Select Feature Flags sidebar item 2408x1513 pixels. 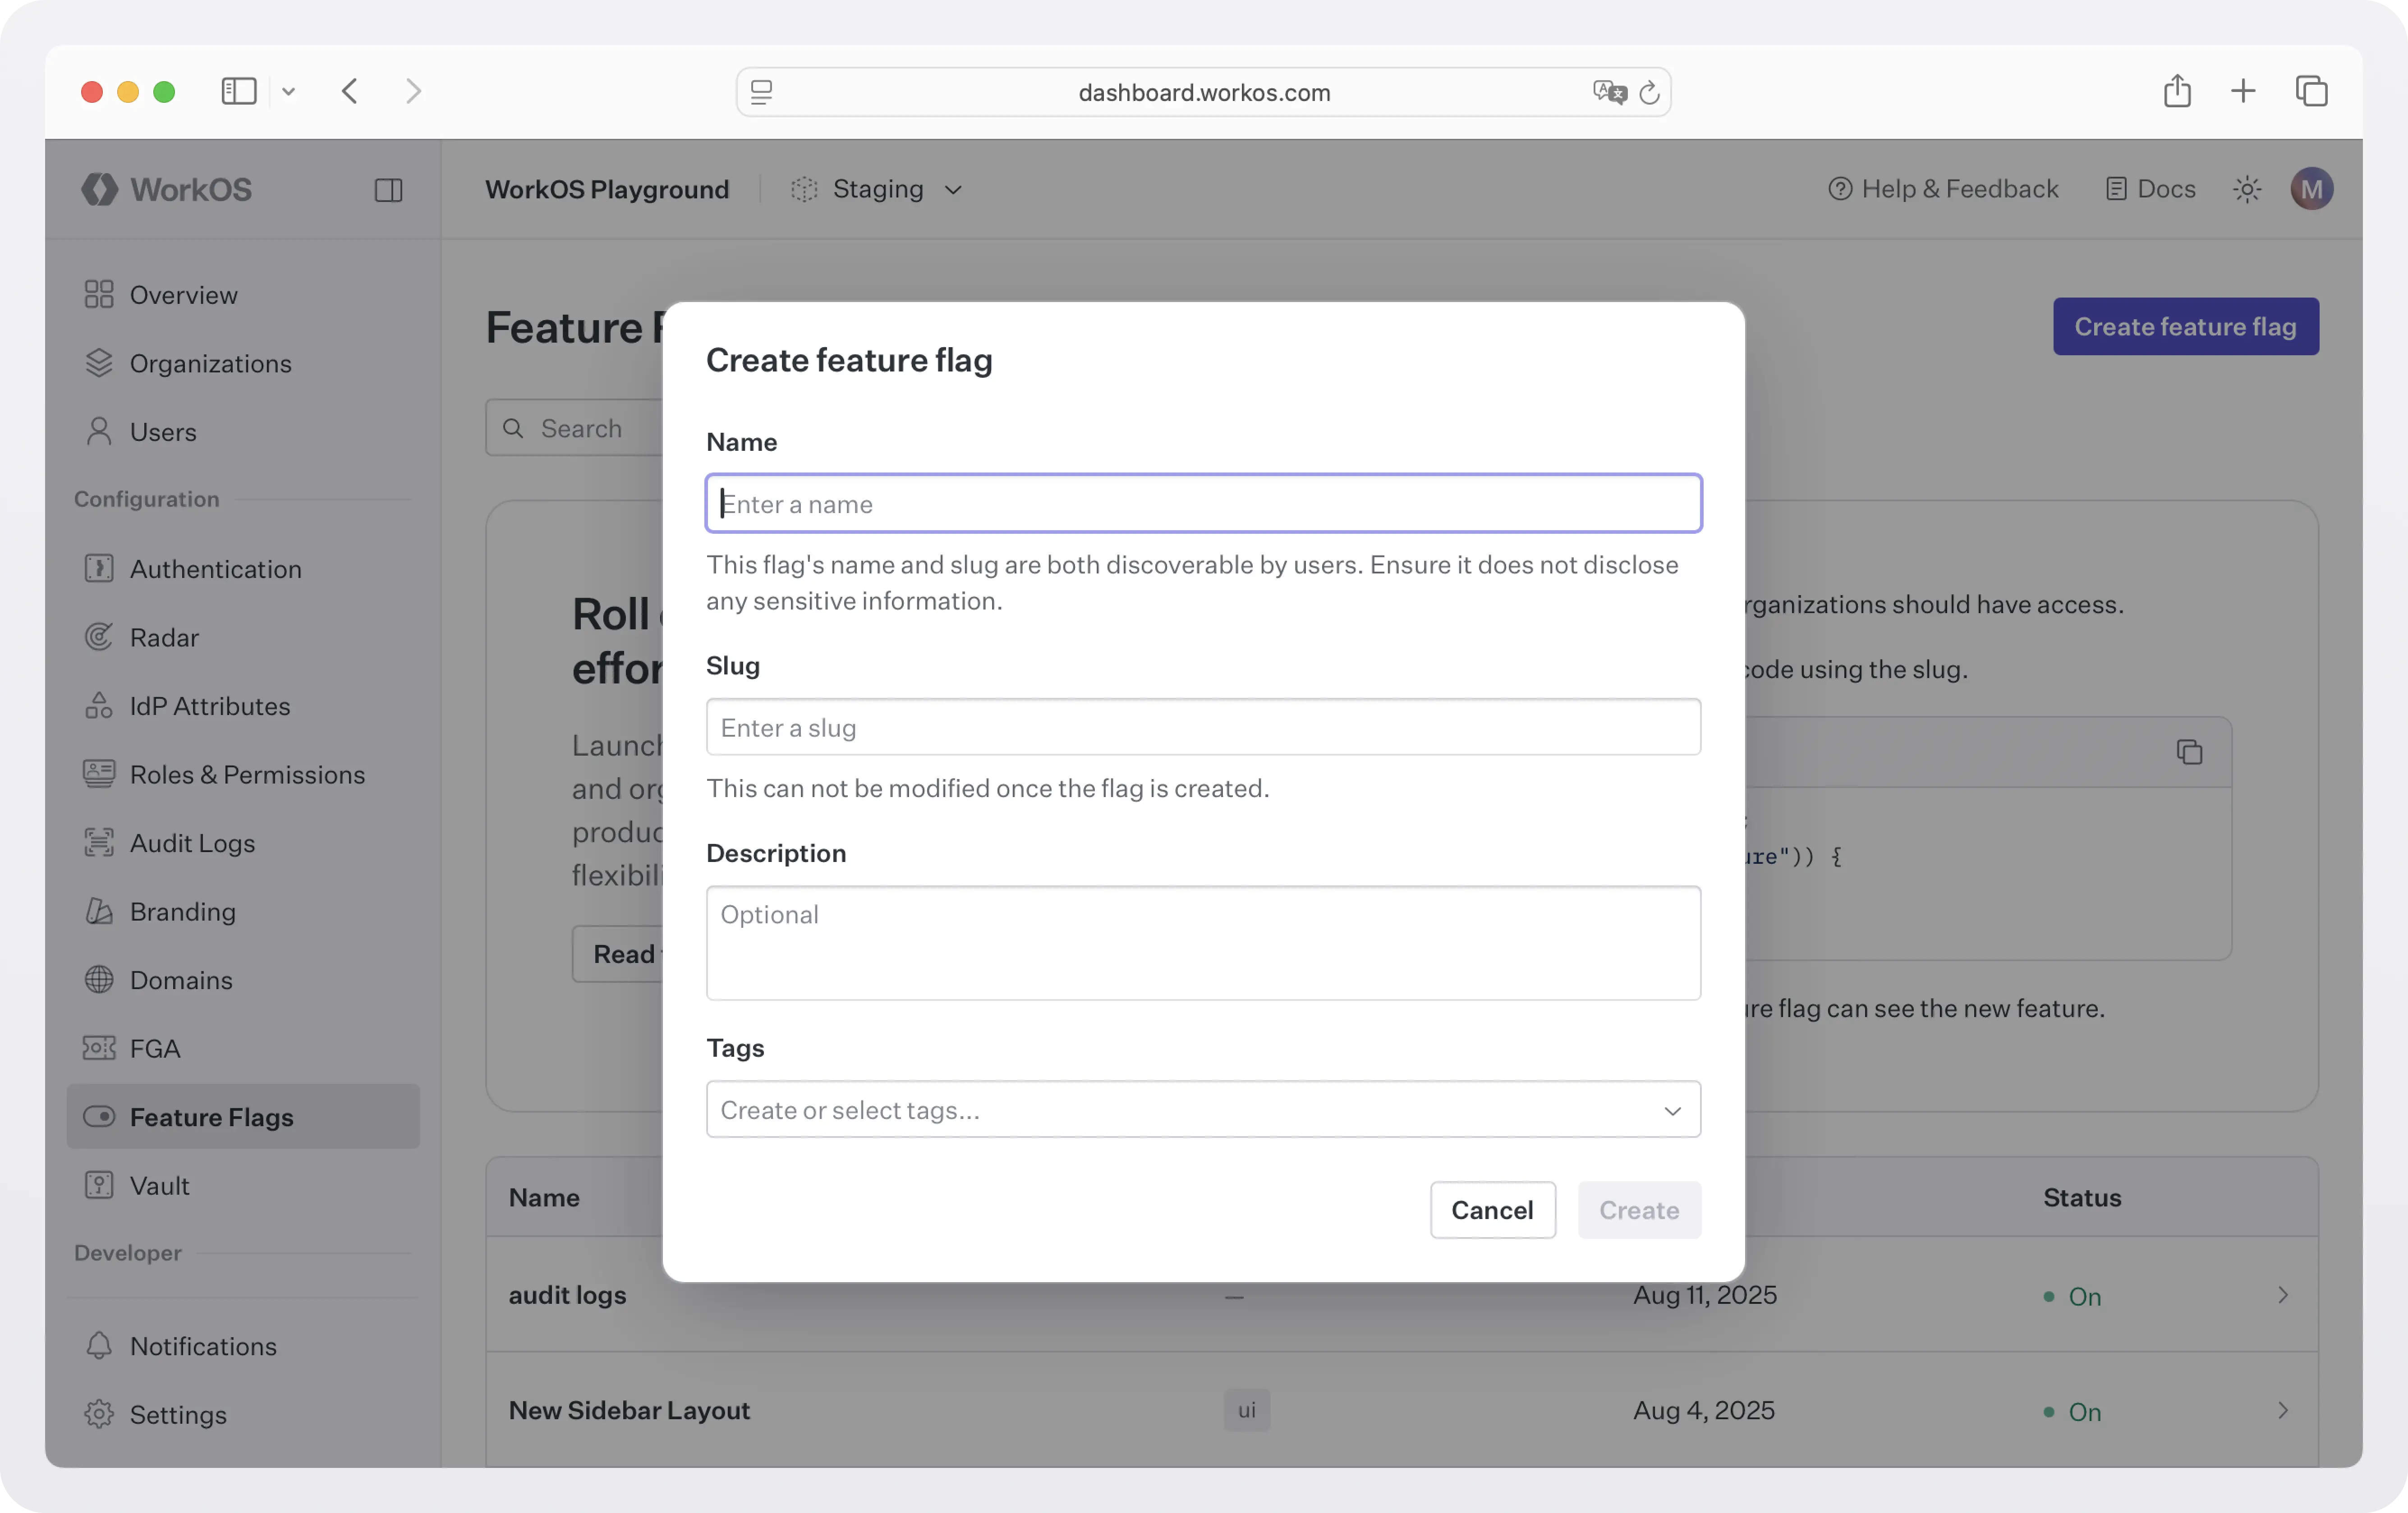[x=243, y=1117]
